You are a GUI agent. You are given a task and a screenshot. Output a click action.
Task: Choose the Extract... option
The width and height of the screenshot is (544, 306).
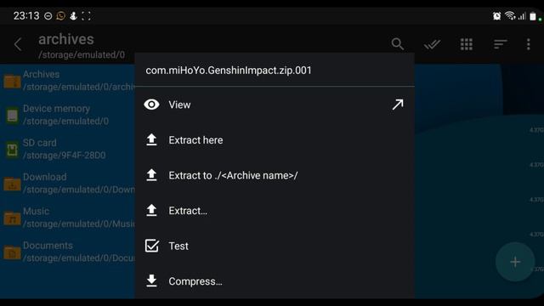275,211
